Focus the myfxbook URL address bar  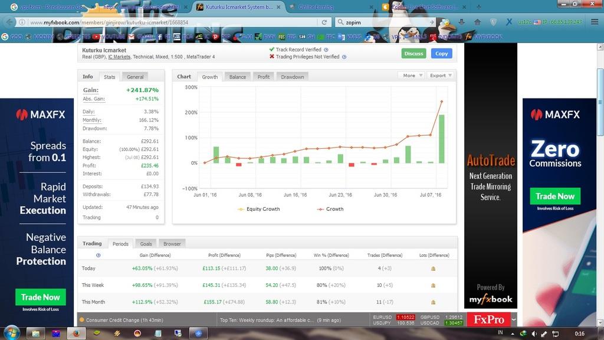coord(173,22)
